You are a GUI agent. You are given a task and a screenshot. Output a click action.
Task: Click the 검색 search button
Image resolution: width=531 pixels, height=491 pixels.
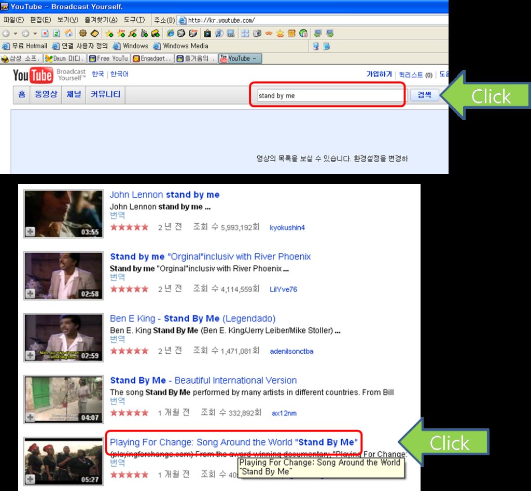(x=424, y=95)
